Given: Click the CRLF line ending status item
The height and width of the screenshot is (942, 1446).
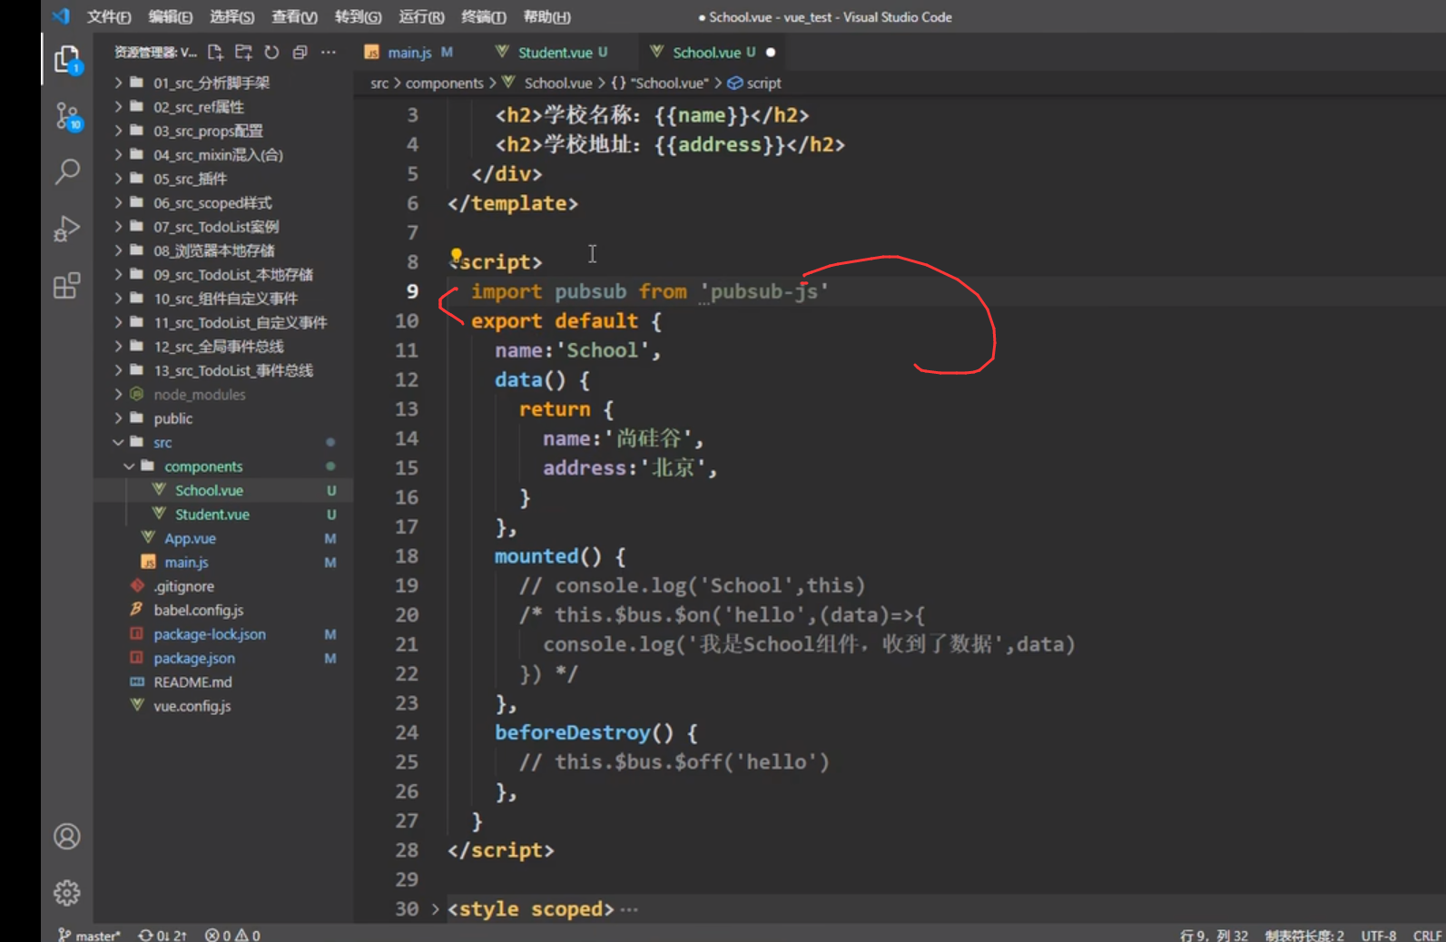Looking at the screenshot, I should pos(1427,935).
